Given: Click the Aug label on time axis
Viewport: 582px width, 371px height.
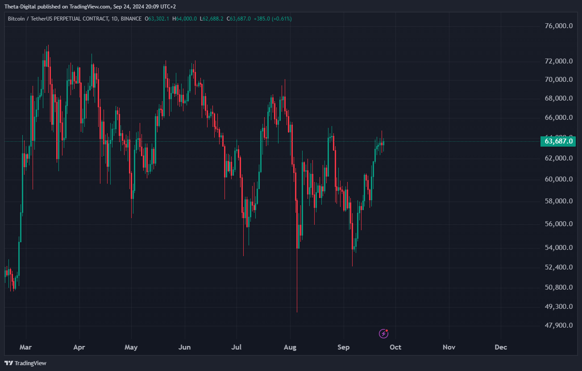Looking at the screenshot, I should [290, 347].
